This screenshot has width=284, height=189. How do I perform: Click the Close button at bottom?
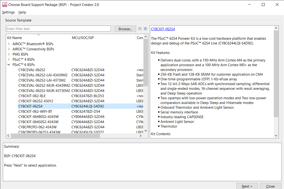pyautogui.click(x=270, y=186)
